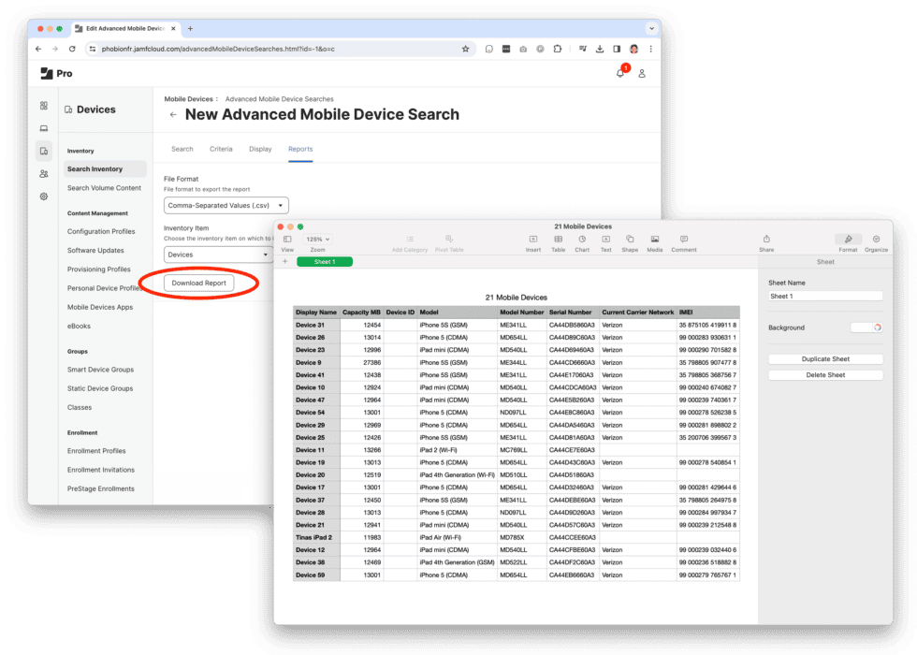
Task: Click Duplicate Sheet in the right panel
Action: pyautogui.click(x=825, y=358)
